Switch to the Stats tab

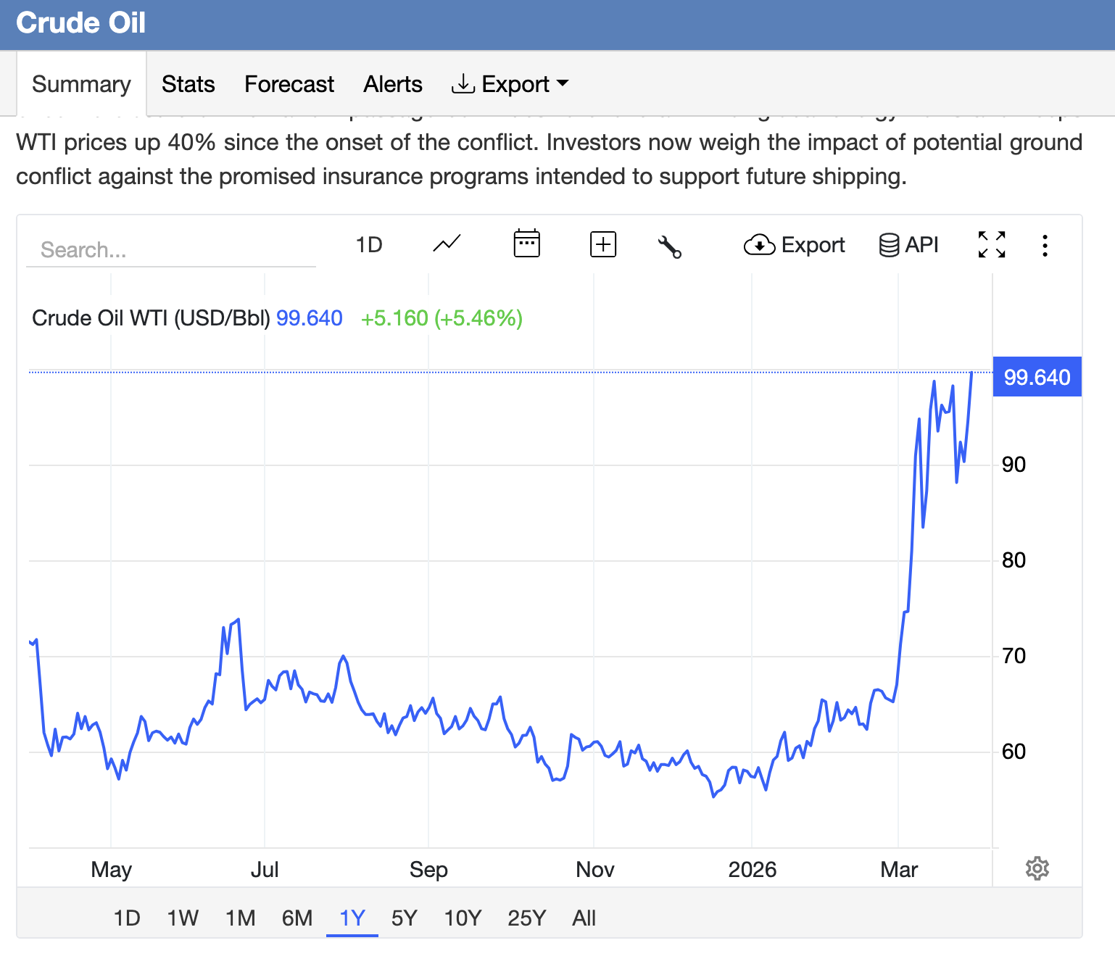coord(188,84)
